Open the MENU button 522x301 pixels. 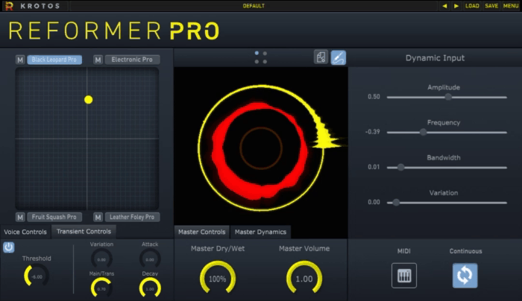511,6
